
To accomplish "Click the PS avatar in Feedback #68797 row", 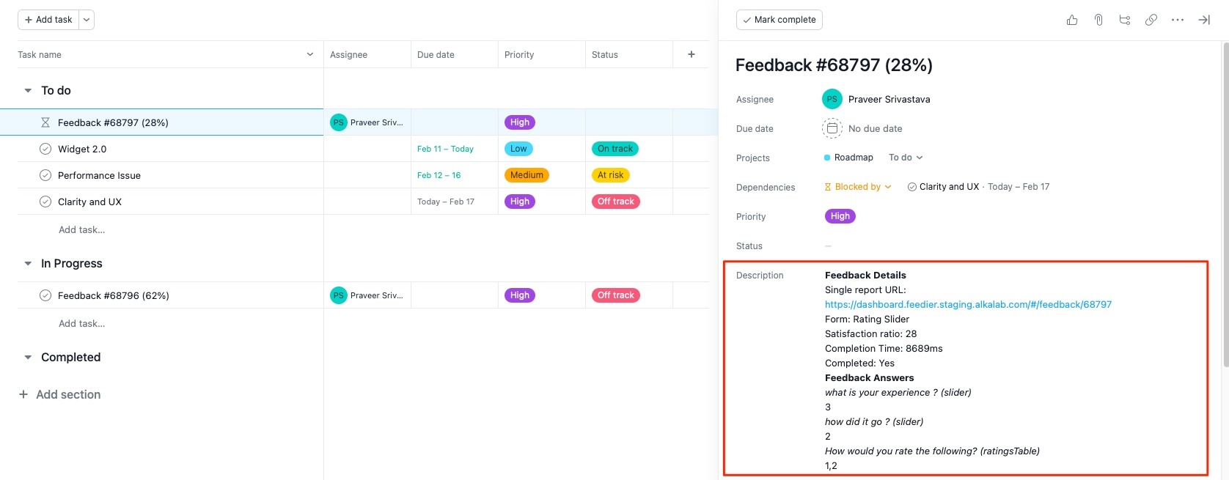I will click(x=338, y=122).
